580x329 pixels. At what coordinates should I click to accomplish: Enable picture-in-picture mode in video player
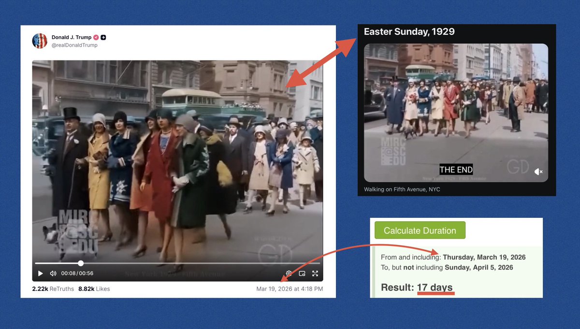tap(302, 273)
